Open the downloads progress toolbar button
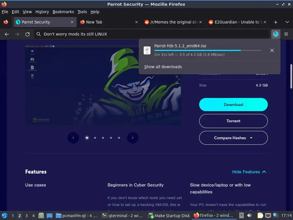Screen dimensions: 293x220 pyautogui.click(x=276, y=34)
